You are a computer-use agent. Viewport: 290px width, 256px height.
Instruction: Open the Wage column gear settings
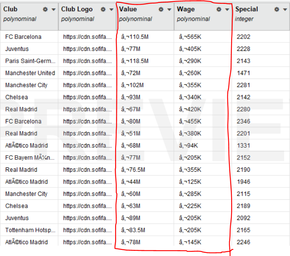219,9
